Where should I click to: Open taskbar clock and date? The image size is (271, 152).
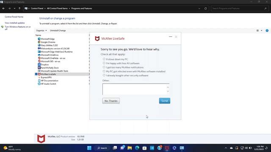tap(259, 148)
